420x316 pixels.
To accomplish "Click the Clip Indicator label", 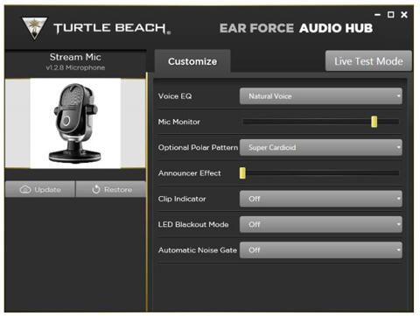I will point(182,199).
